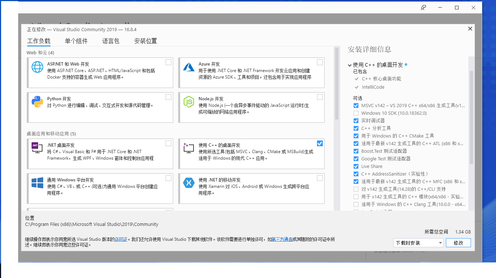
Task: Enable the Windows 10 SDK (10.0.18362.0) checkbox
Action: pyautogui.click(x=356, y=113)
